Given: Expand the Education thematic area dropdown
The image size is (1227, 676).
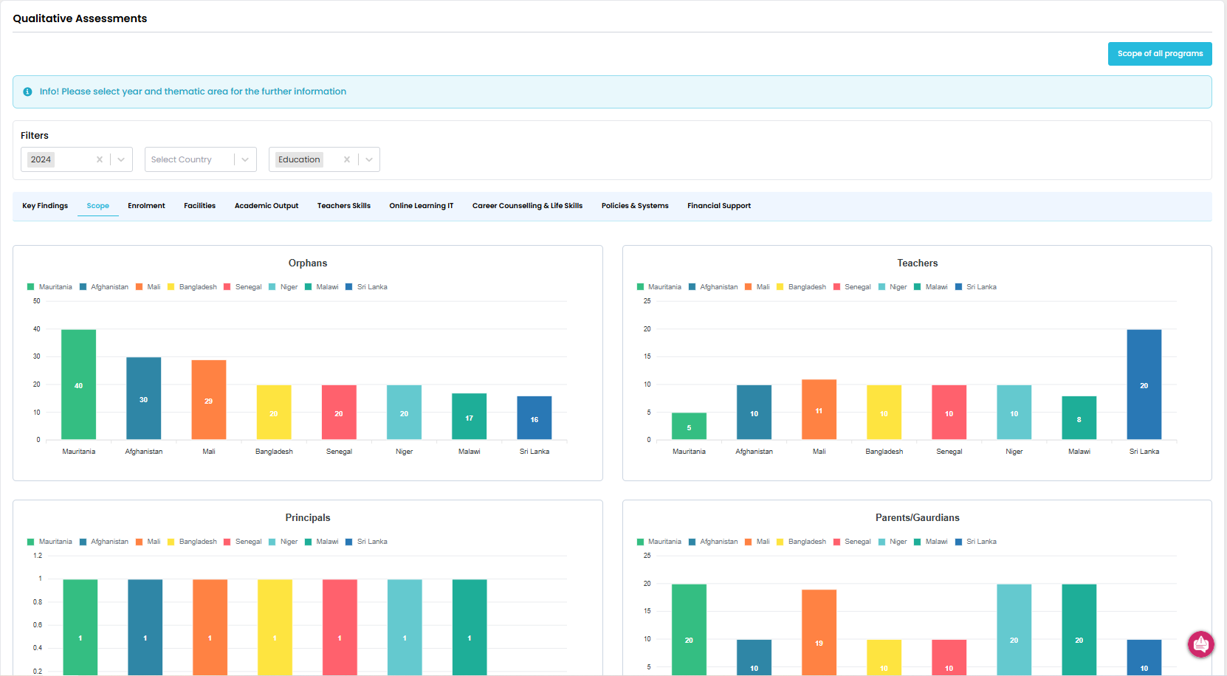Looking at the screenshot, I should (x=369, y=159).
